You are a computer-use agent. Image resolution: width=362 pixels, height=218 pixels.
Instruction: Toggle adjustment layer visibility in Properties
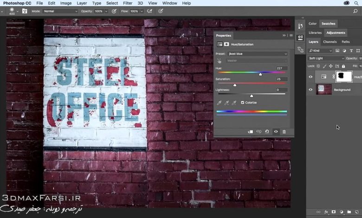tap(276, 131)
